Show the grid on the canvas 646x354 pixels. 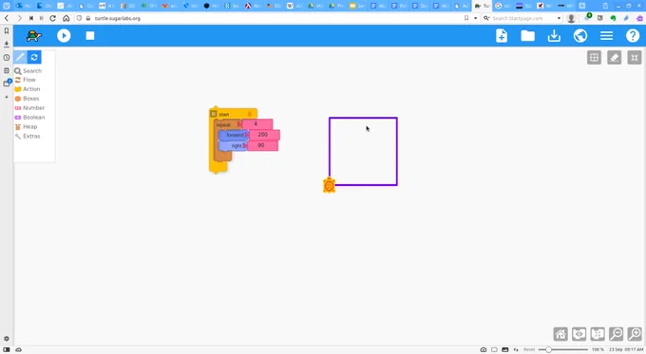pyautogui.click(x=594, y=58)
